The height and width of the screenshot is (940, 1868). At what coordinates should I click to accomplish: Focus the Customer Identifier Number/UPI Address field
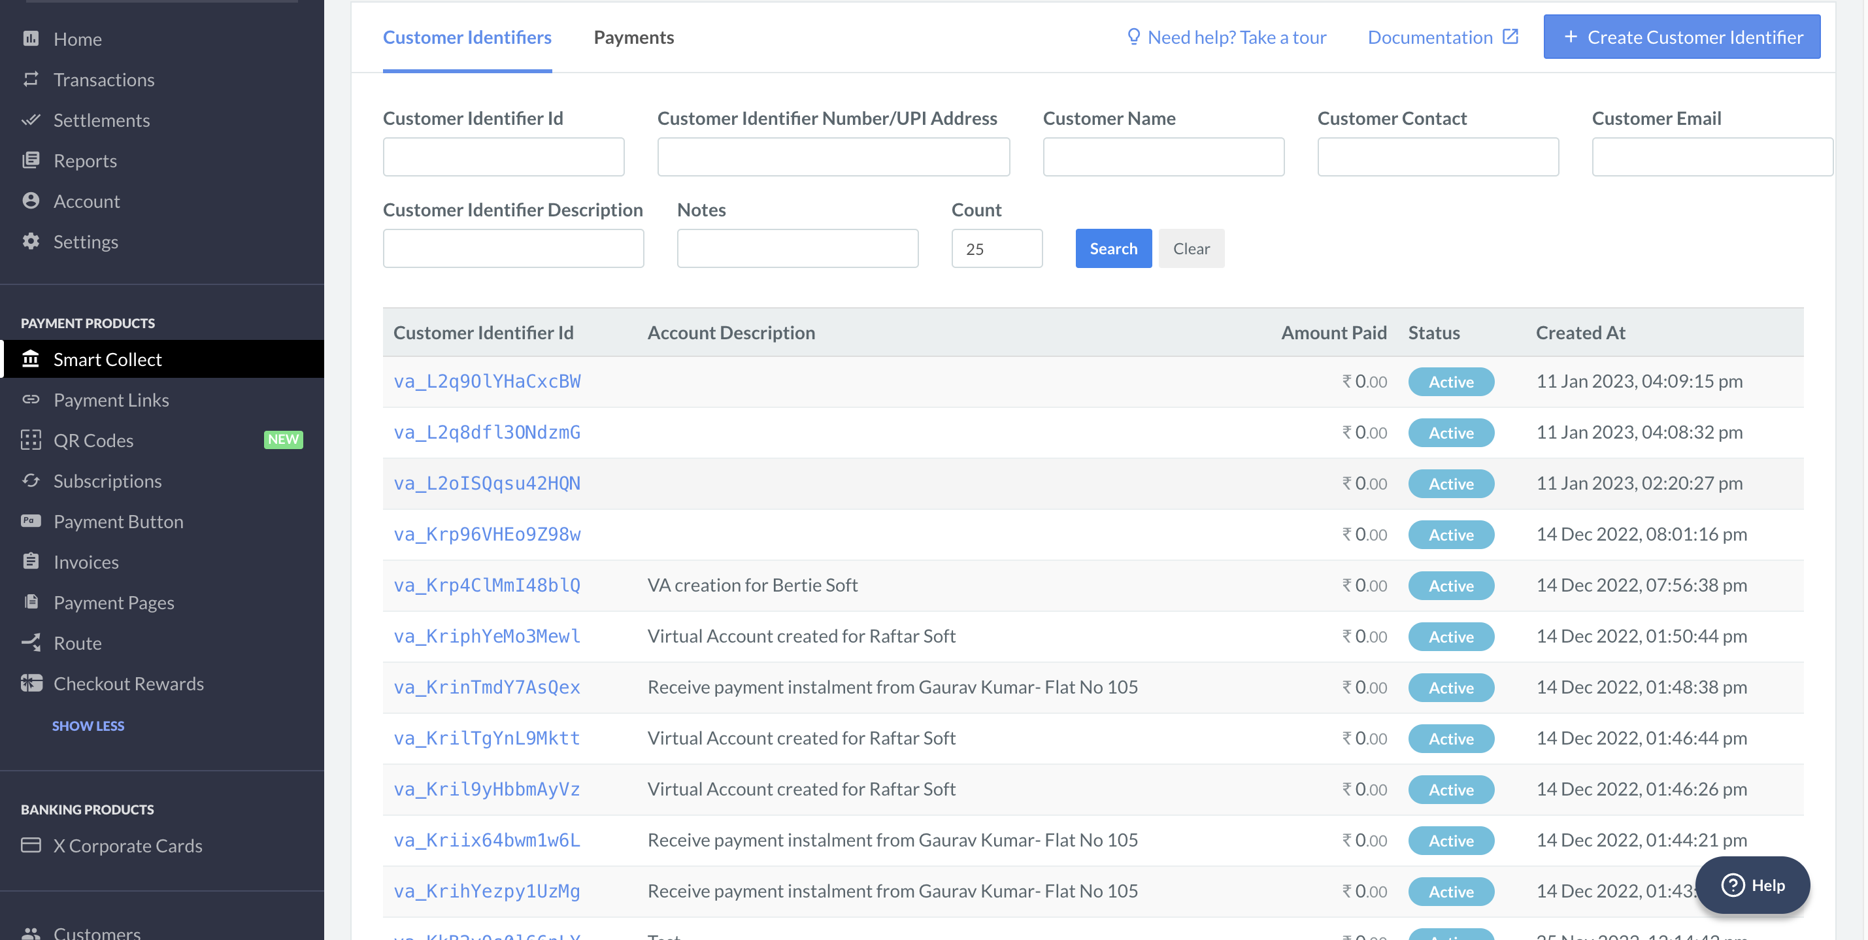coord(833,157)
